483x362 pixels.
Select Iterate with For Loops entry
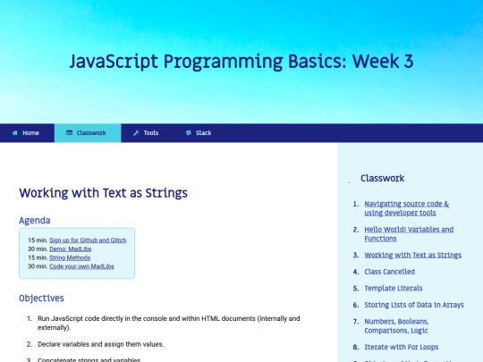[x=402, y=347]
